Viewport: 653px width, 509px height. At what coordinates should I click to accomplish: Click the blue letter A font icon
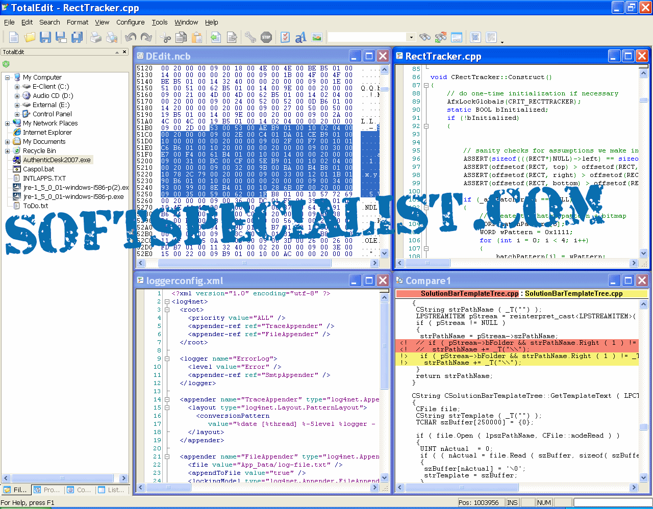click(x=301, y=37)
